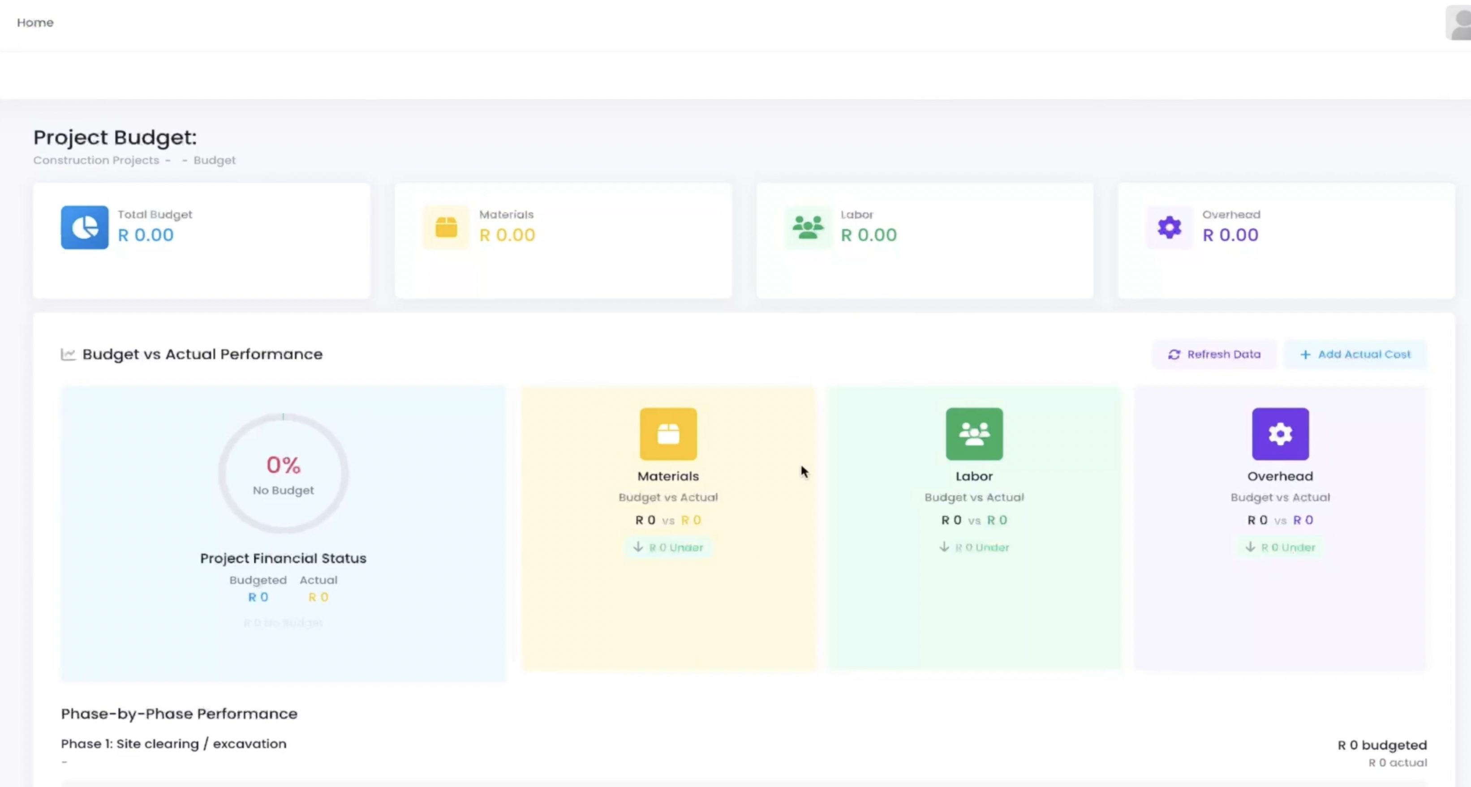Click the Total Budget R 0.00 amount

[x=146, y=235]
